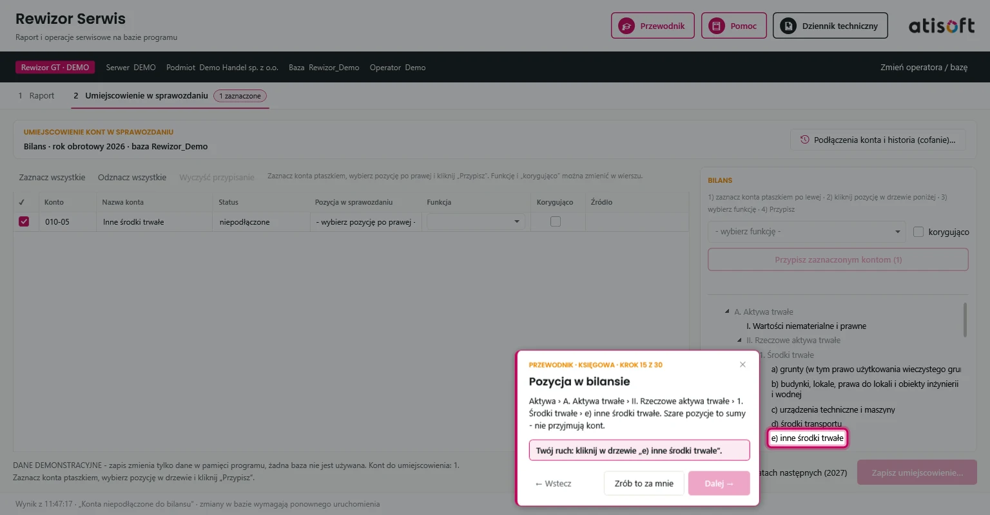Image resolution: width=990 pixels, height=515 pixels.
Task: Select 'b) budynki, lokale' tree item
Action: click(864, 389)
